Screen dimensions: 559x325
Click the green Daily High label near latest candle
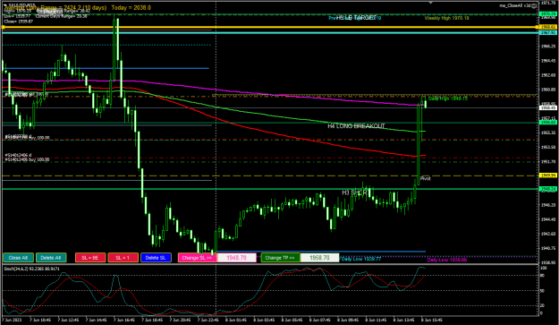448,98
